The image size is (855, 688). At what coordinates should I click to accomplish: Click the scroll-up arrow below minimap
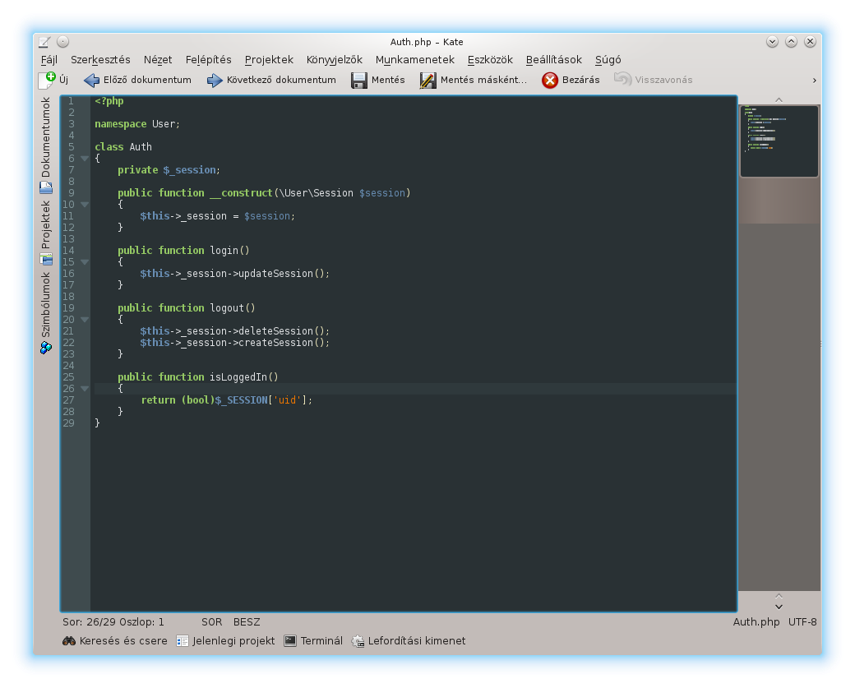point(779,597)
